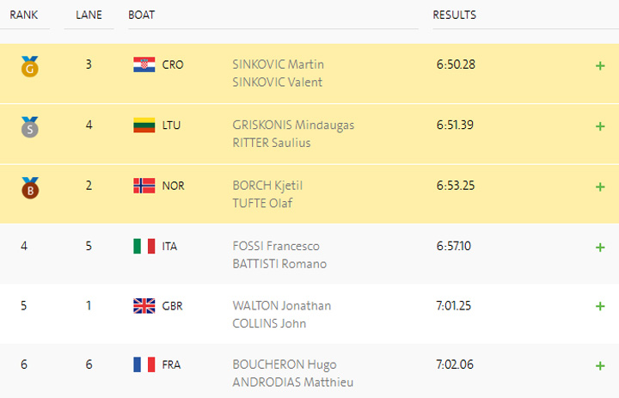Expand the NOR result row details
The height and width of the screenshot is (398, 619).
coord(600,187)
